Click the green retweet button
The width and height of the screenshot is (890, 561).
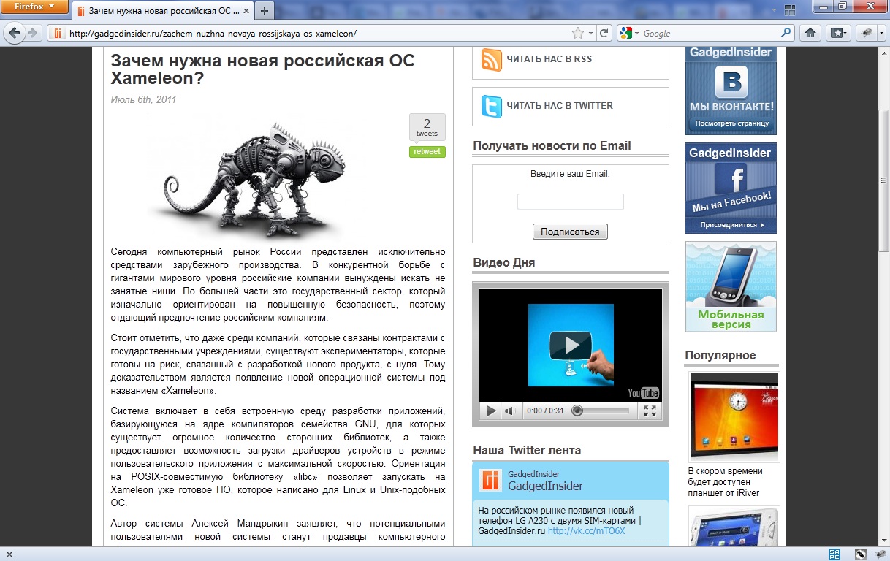(427, 152)
